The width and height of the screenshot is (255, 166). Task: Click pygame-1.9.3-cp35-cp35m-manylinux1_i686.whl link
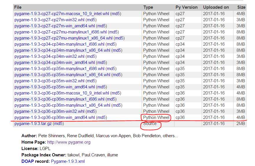(x=59, y=69)
